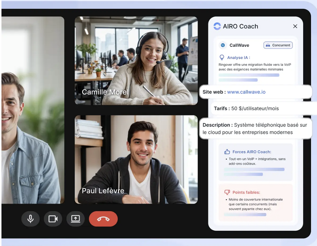This screenshot has height=246, width=317.
Task: Click the AIRO Coach logo icon
Action: [217, 26]
